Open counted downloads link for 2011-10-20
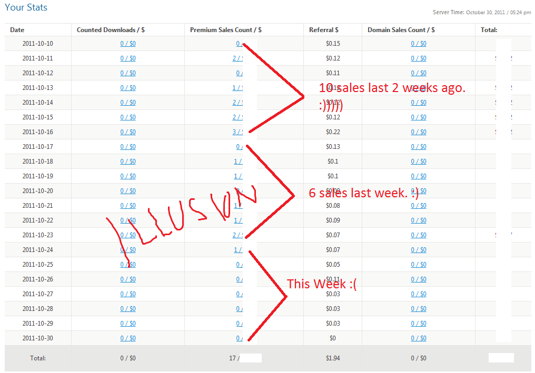This screenshot has height=373, width=535. (x=128, y=191)
